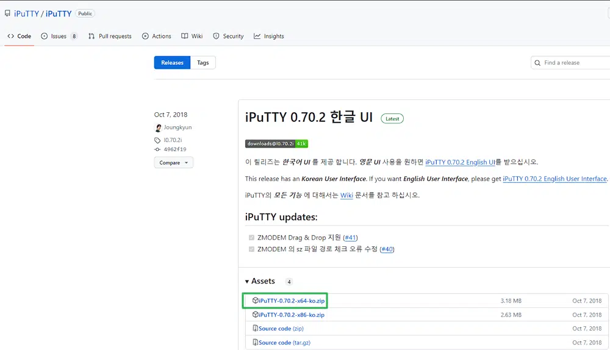Open the l0.70.2i tag link
610x350 pixels.
click(x=173, y=140)
